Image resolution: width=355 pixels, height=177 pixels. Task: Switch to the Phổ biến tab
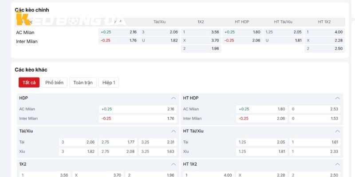click(54, 82)
